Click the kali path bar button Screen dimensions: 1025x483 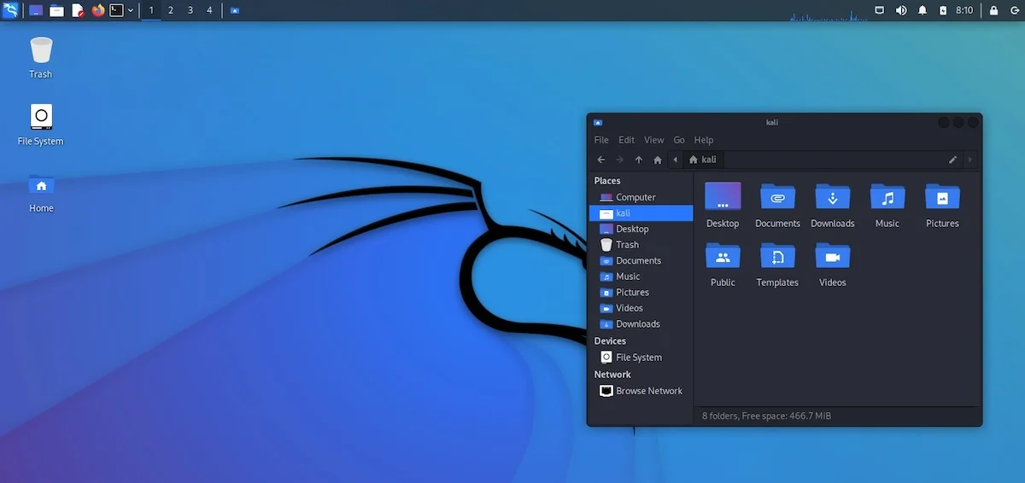point(702,160)
